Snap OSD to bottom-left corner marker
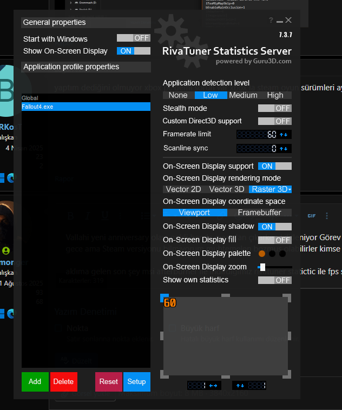 tap(163, 375)
